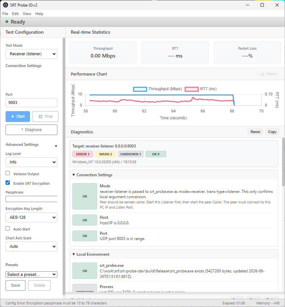285x307 pixels.
Task: Click the OK 9 badge
Action: pos(156,154)
